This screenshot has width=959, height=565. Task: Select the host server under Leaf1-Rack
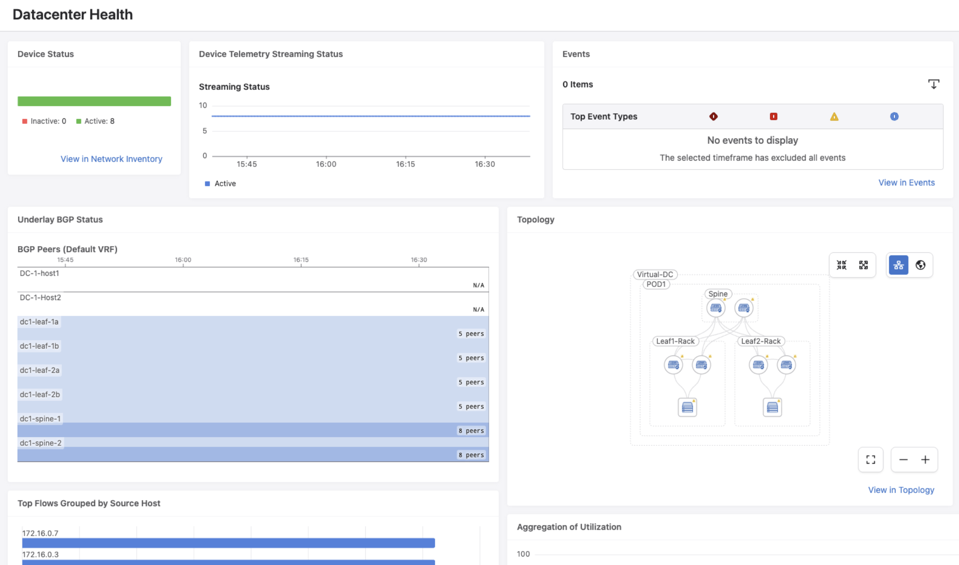click(687, 407)
